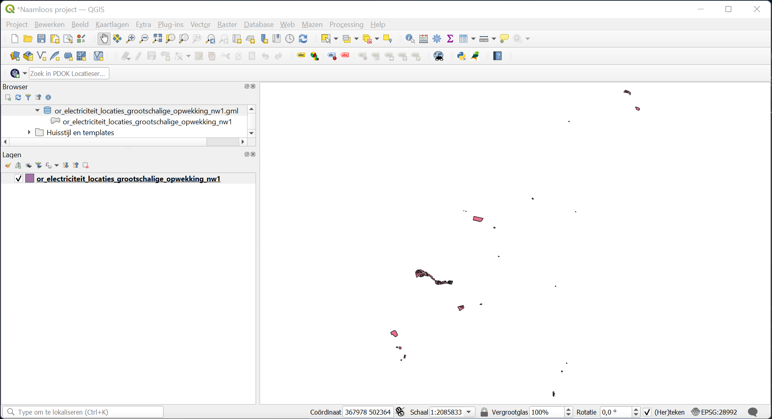Click the Zoom Full extent icon

157,39
